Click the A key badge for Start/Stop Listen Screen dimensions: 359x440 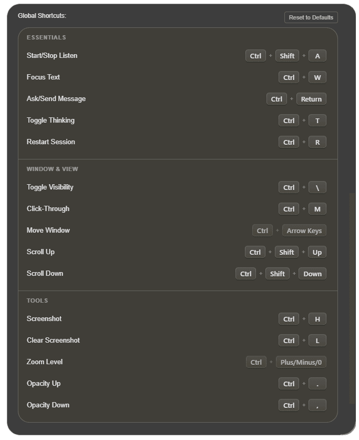tap(317, 55)
